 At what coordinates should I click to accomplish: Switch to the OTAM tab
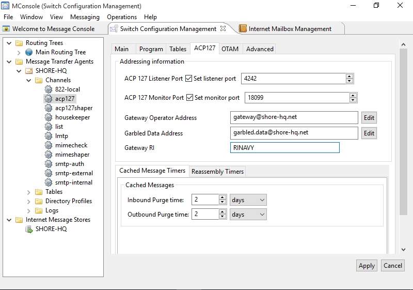click(230, 49)
